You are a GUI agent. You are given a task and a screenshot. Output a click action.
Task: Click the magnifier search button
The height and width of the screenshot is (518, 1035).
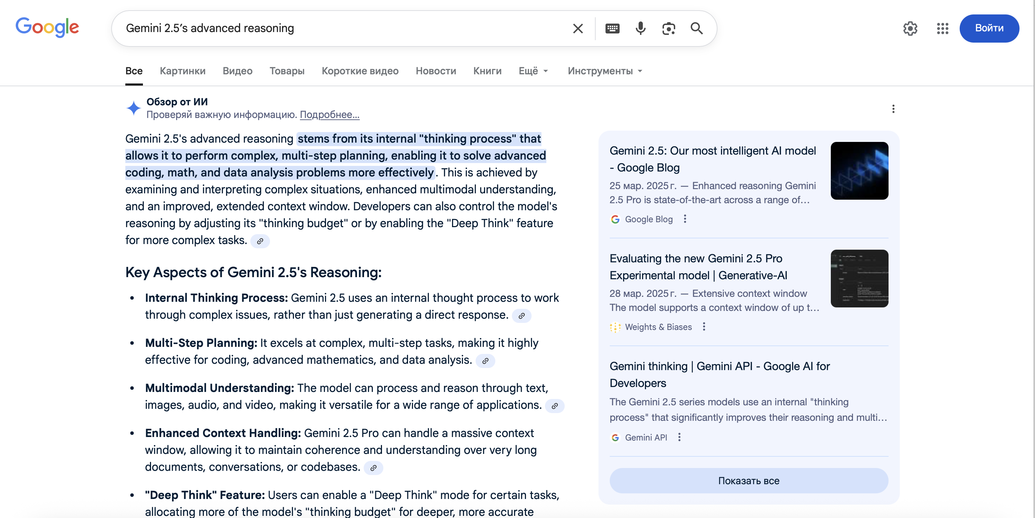pyautogui.click(x=697, y=29)
